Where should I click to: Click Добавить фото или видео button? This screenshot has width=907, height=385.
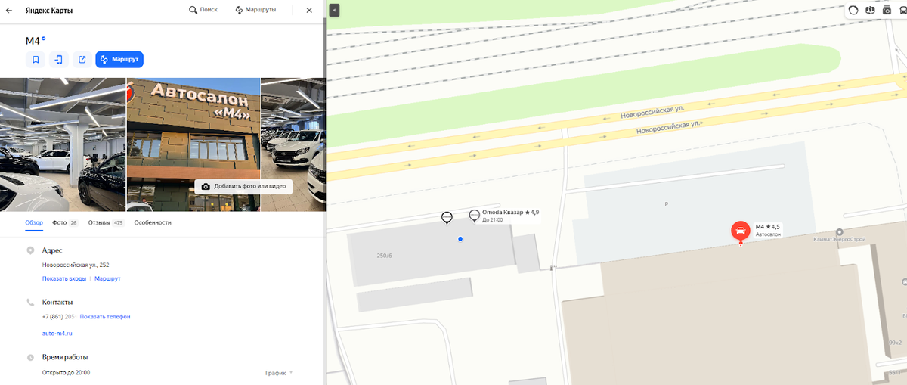(243, 186)
